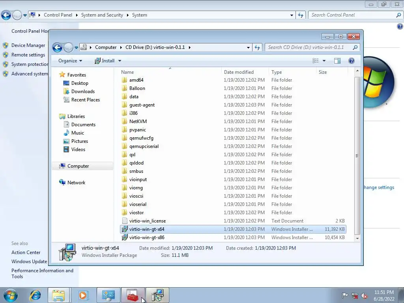Click the red toolbox taskbar icon
The image size is (404, 303).
[x=133, y=295]
